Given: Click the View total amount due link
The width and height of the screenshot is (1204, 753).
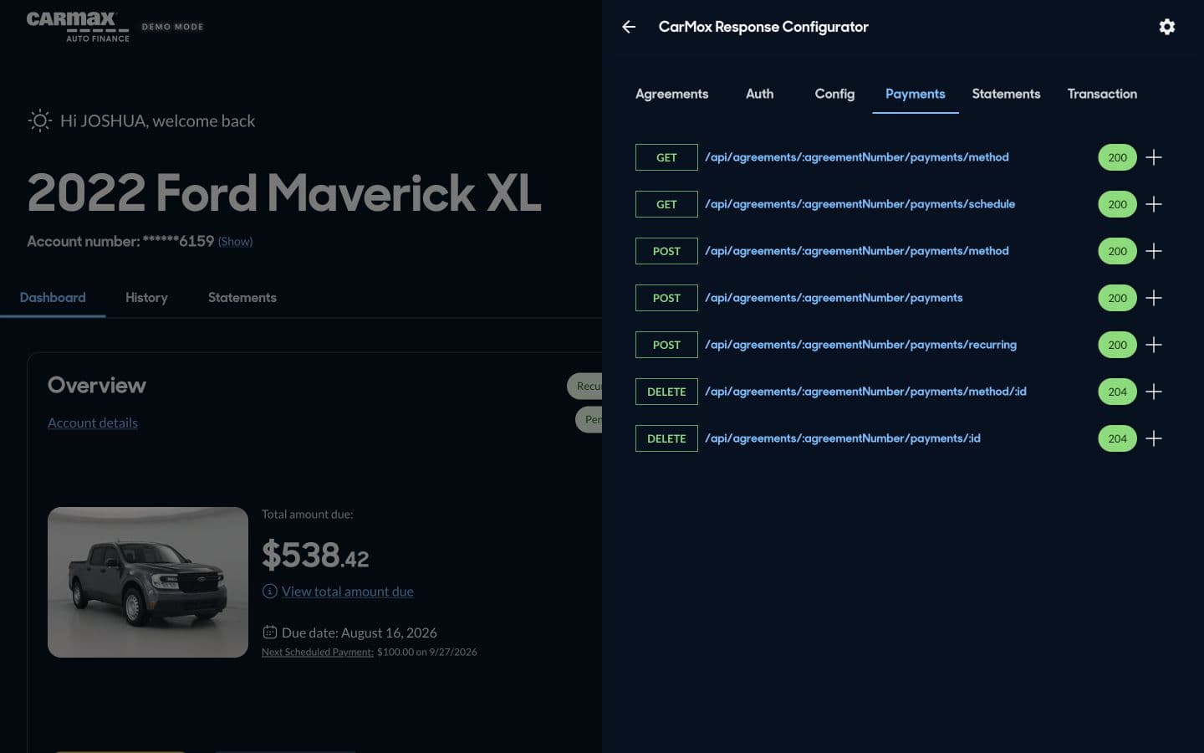Looking at the screenshot, I should [348, 592].
